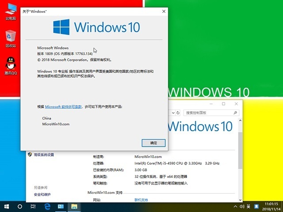
Task: Switch input language via 英 indicator
Action: click(x=249, y=207)
